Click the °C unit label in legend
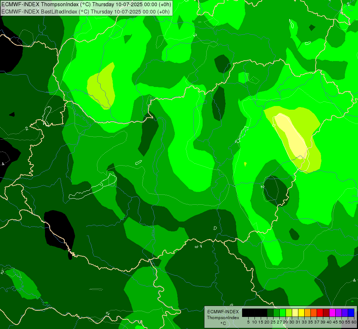358x329 pixels. coord(223,324)
